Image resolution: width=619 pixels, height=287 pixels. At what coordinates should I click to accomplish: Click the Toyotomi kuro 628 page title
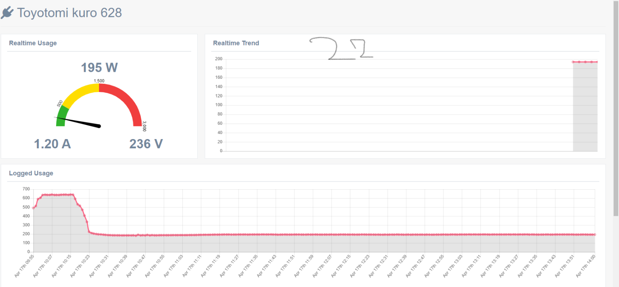(x=69, y=13)
